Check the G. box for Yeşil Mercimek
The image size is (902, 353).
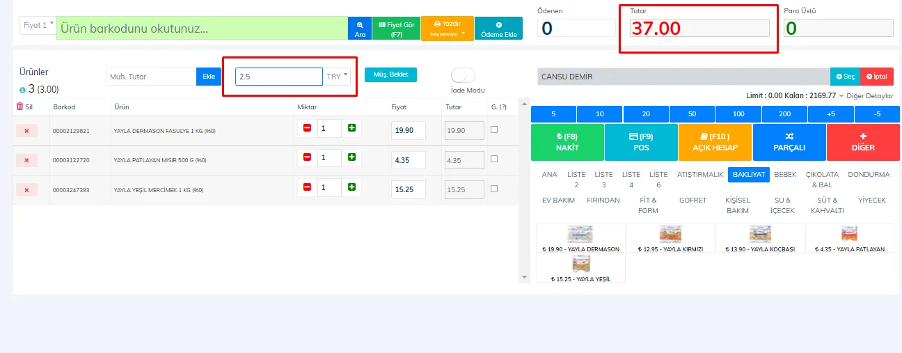click(x=494, y=187)
